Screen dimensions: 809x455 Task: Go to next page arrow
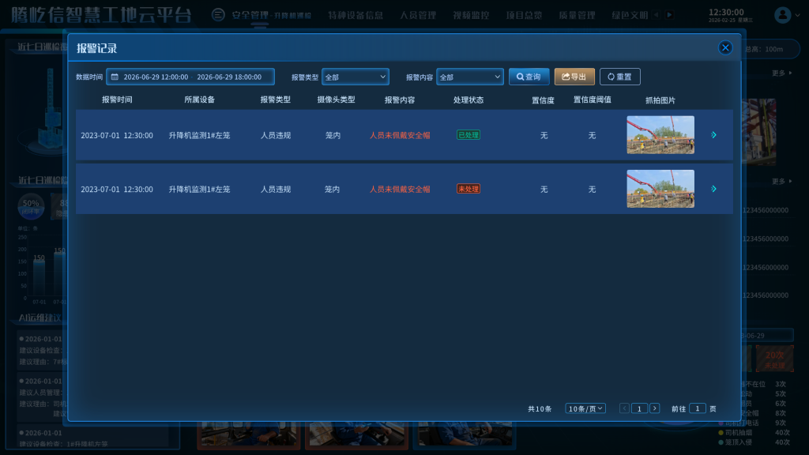coord(654,408)
